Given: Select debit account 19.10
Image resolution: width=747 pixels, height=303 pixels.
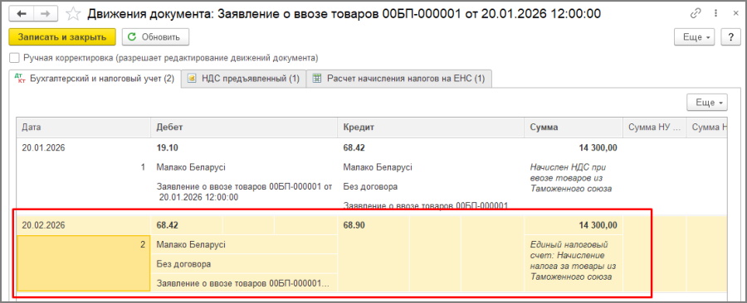Looking at the screenshot, I should click(167, 147).
